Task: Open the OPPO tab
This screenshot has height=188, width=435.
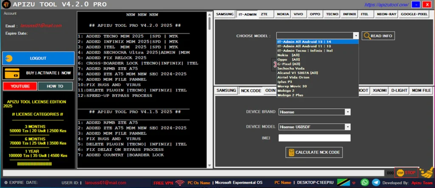Action: tap(315, 14)
